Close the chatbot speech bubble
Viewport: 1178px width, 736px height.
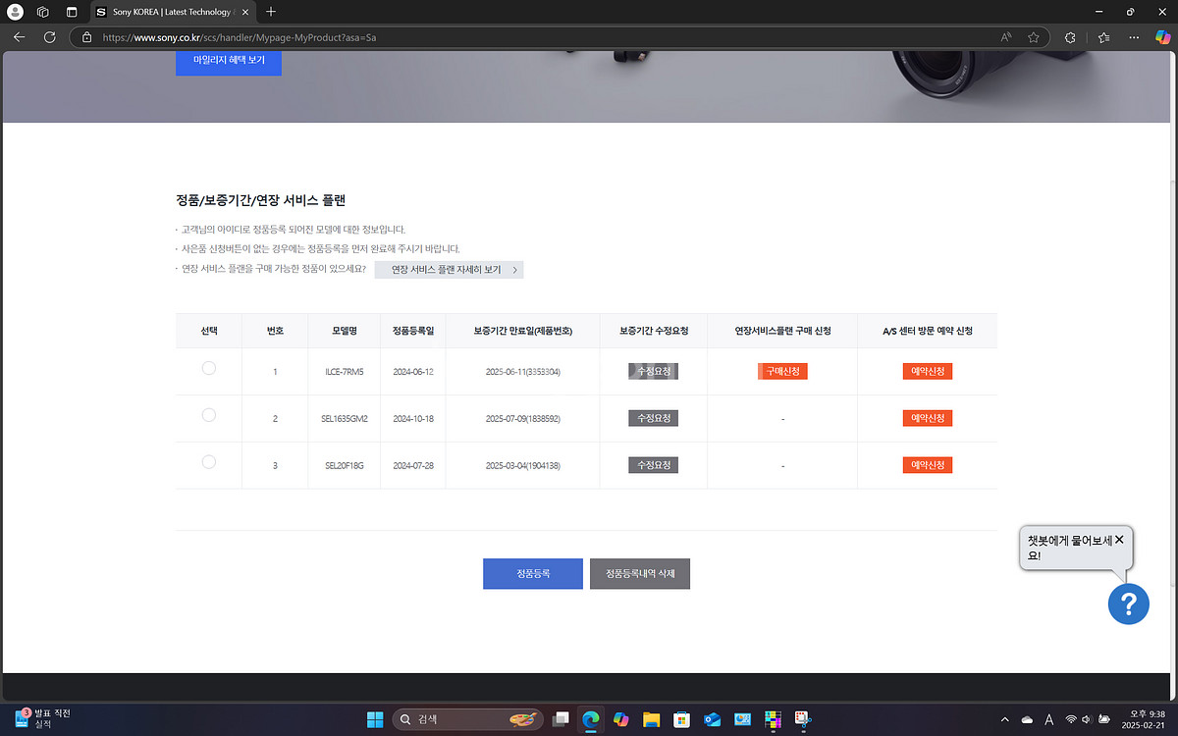(1119, 540)
